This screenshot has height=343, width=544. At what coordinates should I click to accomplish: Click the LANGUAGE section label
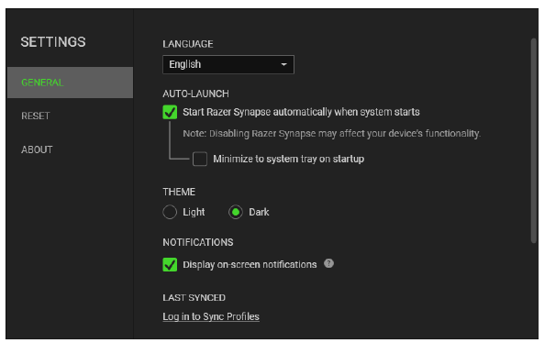(188, 44)
